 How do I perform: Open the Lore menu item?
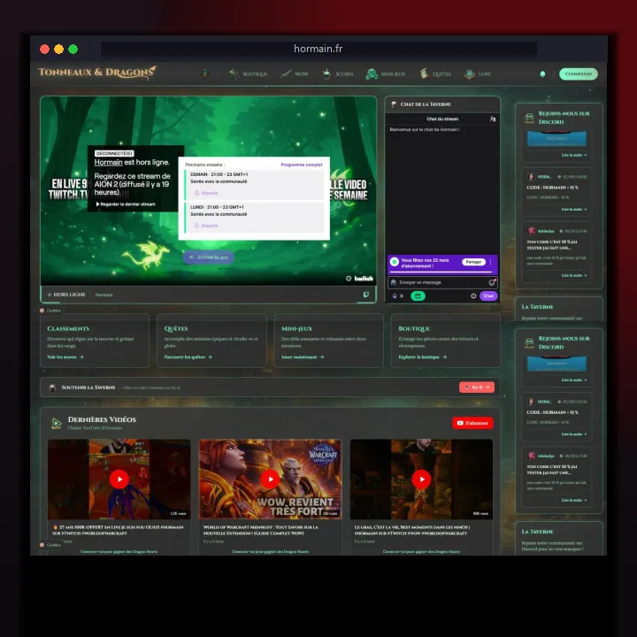click(x=478, y=74)
